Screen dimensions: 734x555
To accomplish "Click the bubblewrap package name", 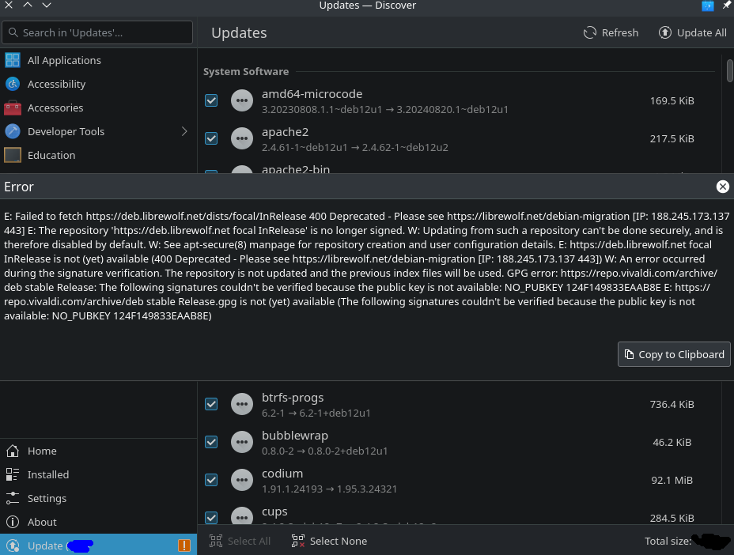I will click(295, 436).
